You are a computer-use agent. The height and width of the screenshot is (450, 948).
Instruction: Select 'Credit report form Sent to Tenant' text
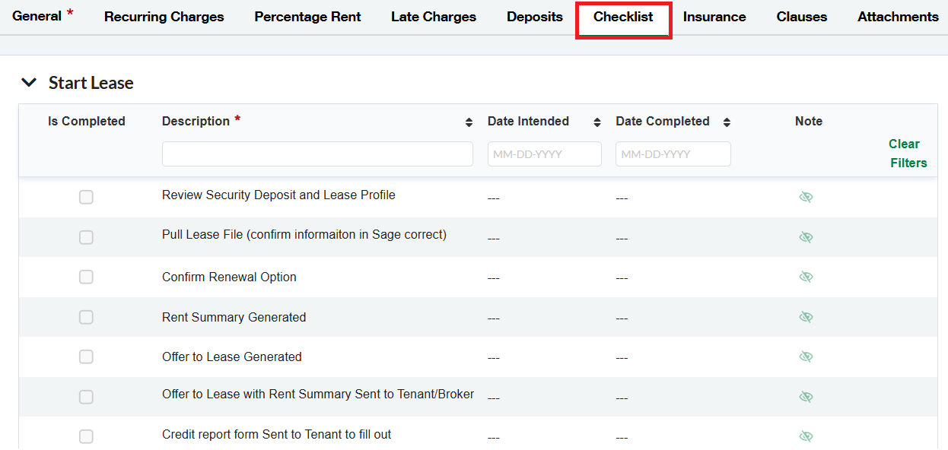277,435
